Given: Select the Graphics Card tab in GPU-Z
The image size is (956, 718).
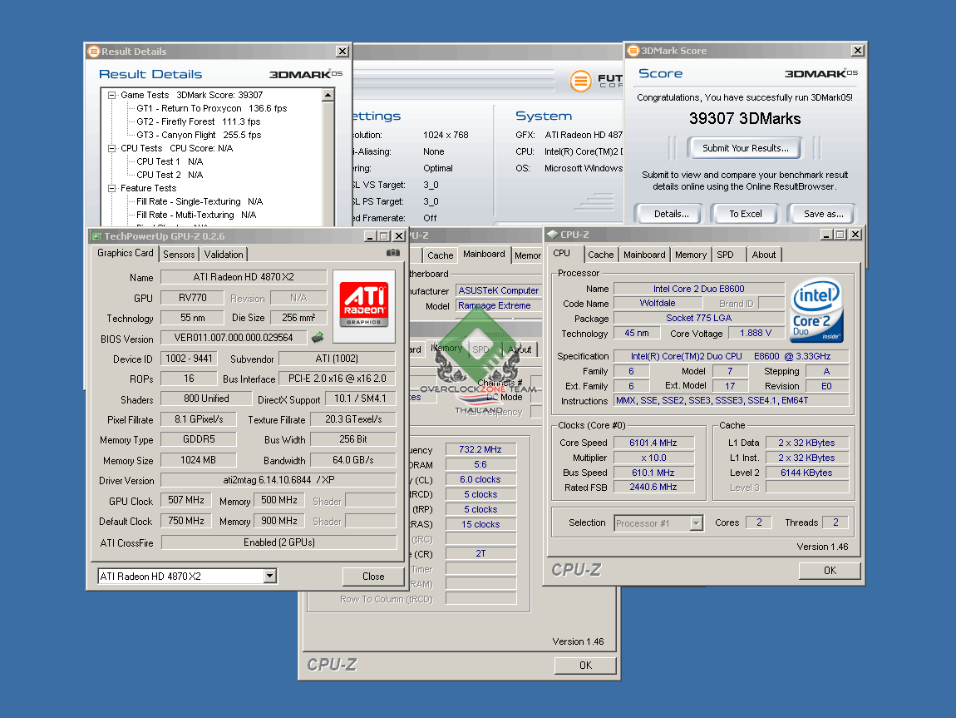Looking at the screenshot, I should 125,253.
